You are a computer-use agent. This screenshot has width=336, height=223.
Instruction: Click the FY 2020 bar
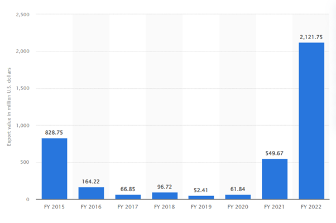(238, 197)
